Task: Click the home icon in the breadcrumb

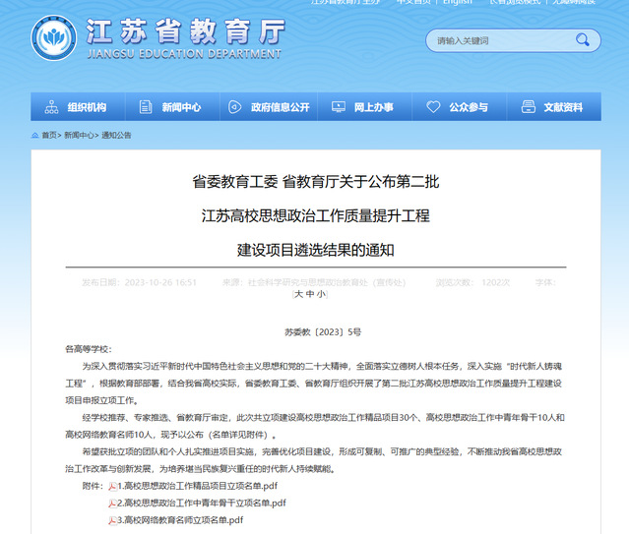Action: 35,136
